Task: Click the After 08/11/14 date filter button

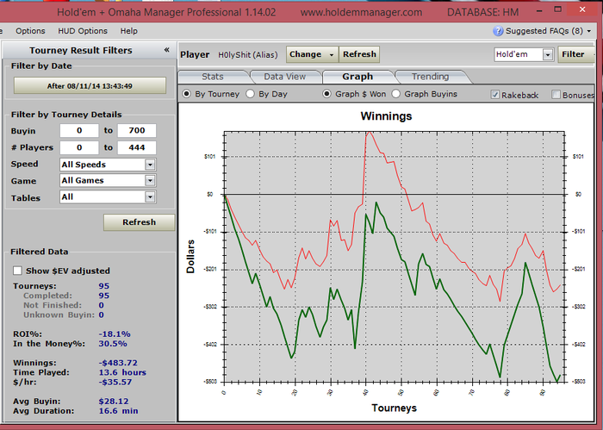Action: click(x=90, y=86)
